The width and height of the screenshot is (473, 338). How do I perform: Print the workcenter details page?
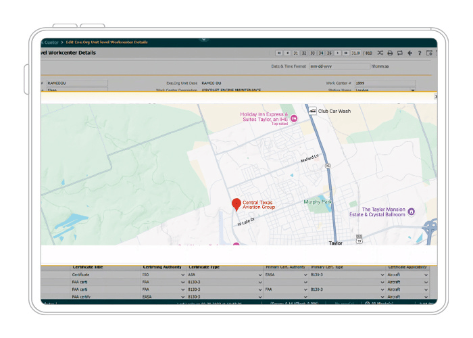390,53
